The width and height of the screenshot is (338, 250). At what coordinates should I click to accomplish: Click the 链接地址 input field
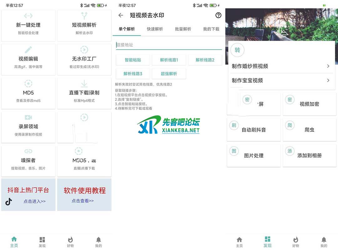pyautogui.click(x=169, y=45)
